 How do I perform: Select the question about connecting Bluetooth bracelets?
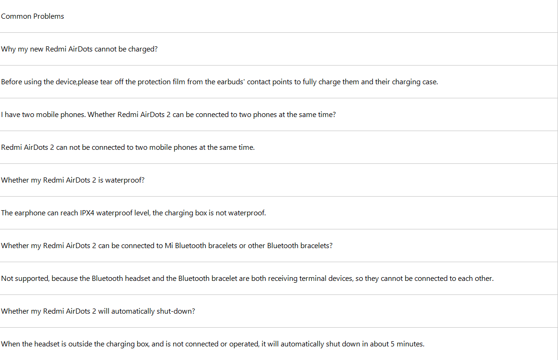(167, 246)
